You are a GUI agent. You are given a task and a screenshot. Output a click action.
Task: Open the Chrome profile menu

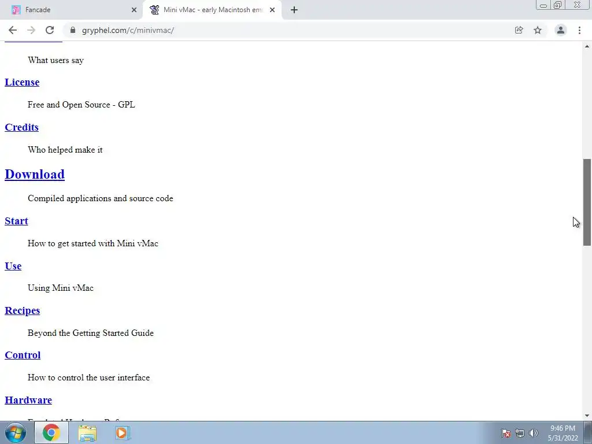561,30
